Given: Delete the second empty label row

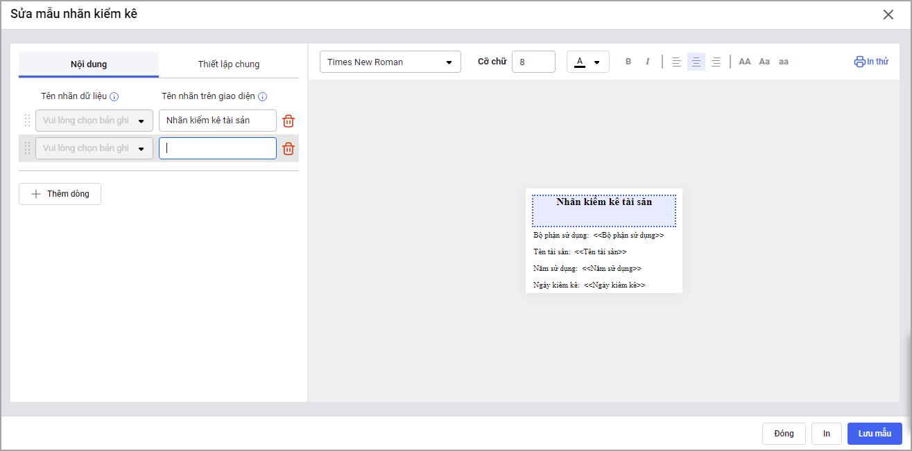Looking at the screenshot, I should 289,149.
